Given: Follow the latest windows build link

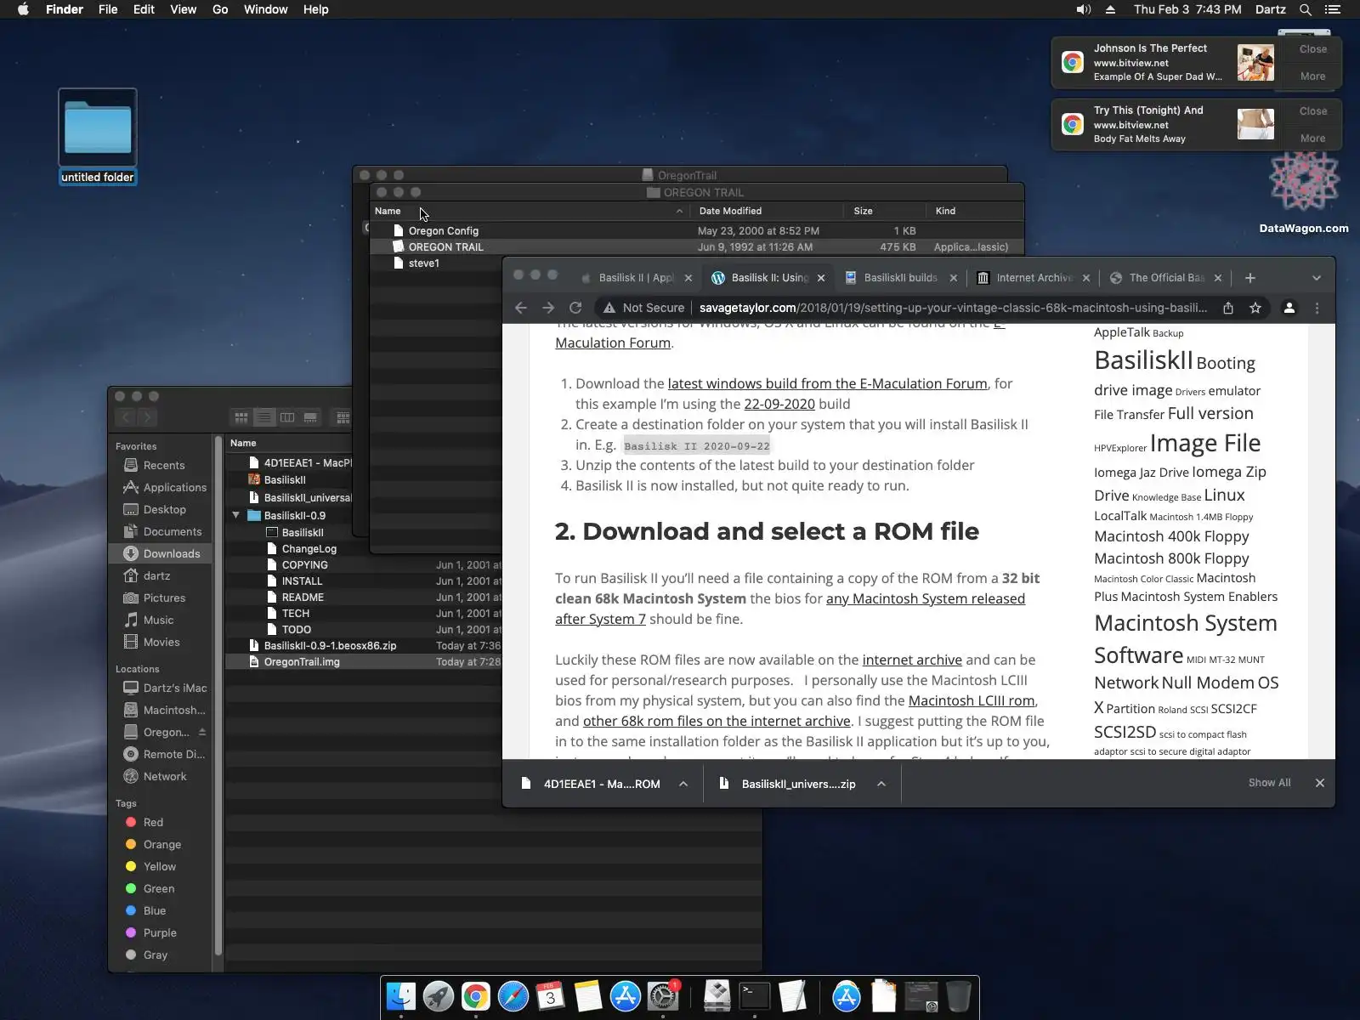Looking at the screenshot, I should [828, 383].
